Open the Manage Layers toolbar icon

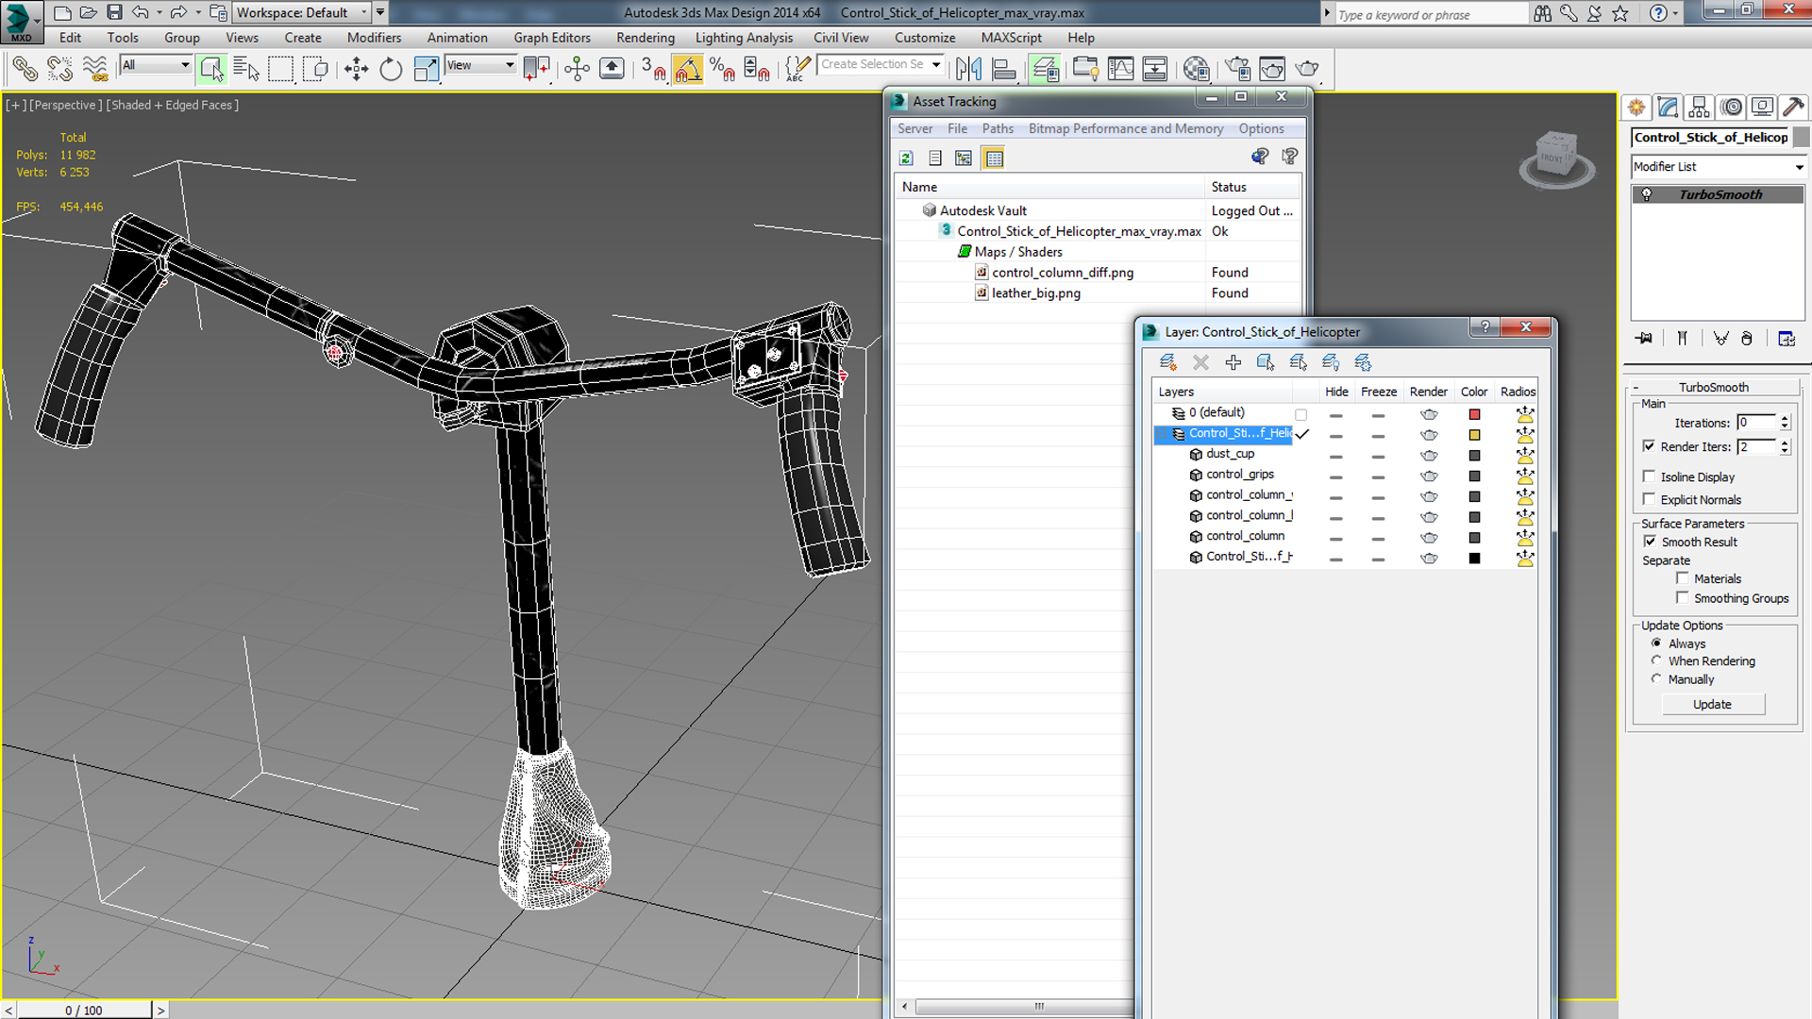tap(1045, 69)
